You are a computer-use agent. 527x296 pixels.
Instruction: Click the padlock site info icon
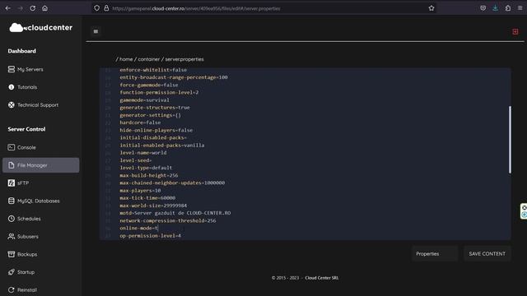click(x=106, y=8)
